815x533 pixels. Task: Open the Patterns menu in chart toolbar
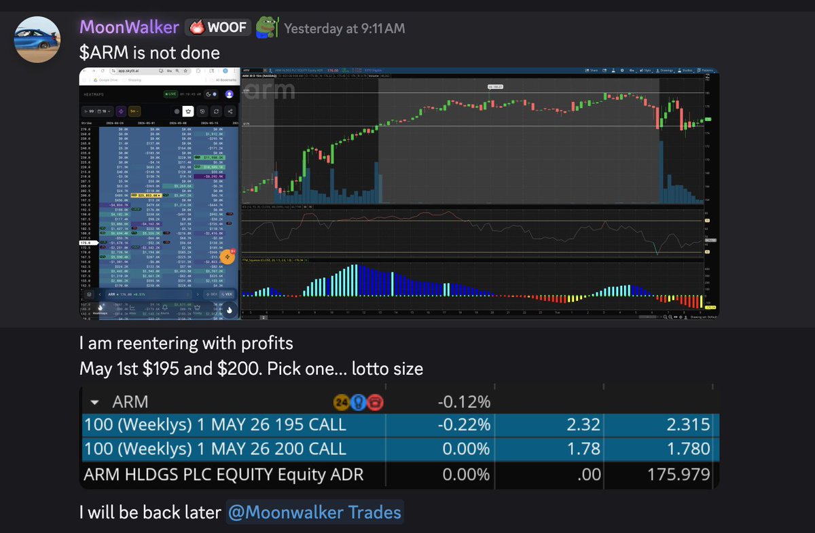coord(705,71)
